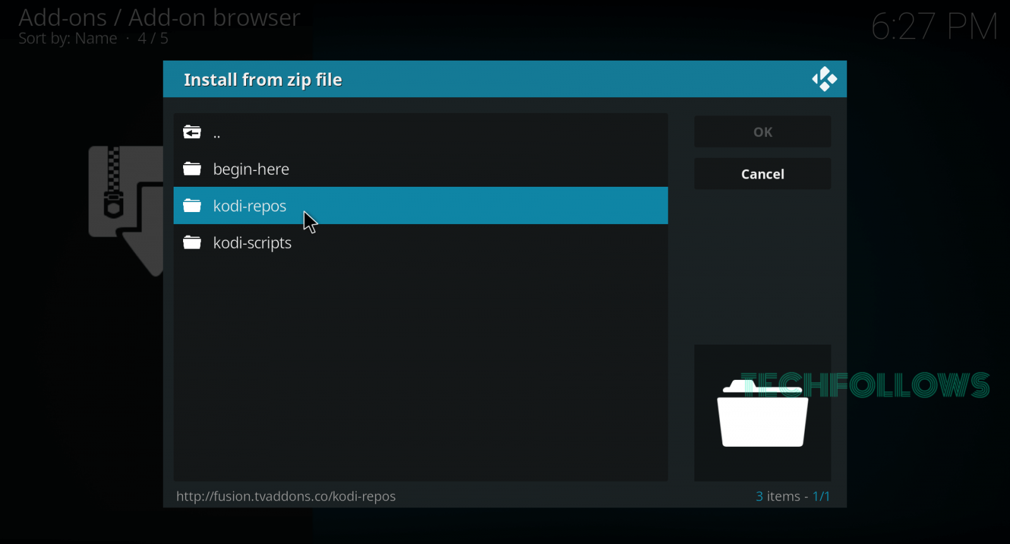Click the 6:27 PM clock

point(934,27)
